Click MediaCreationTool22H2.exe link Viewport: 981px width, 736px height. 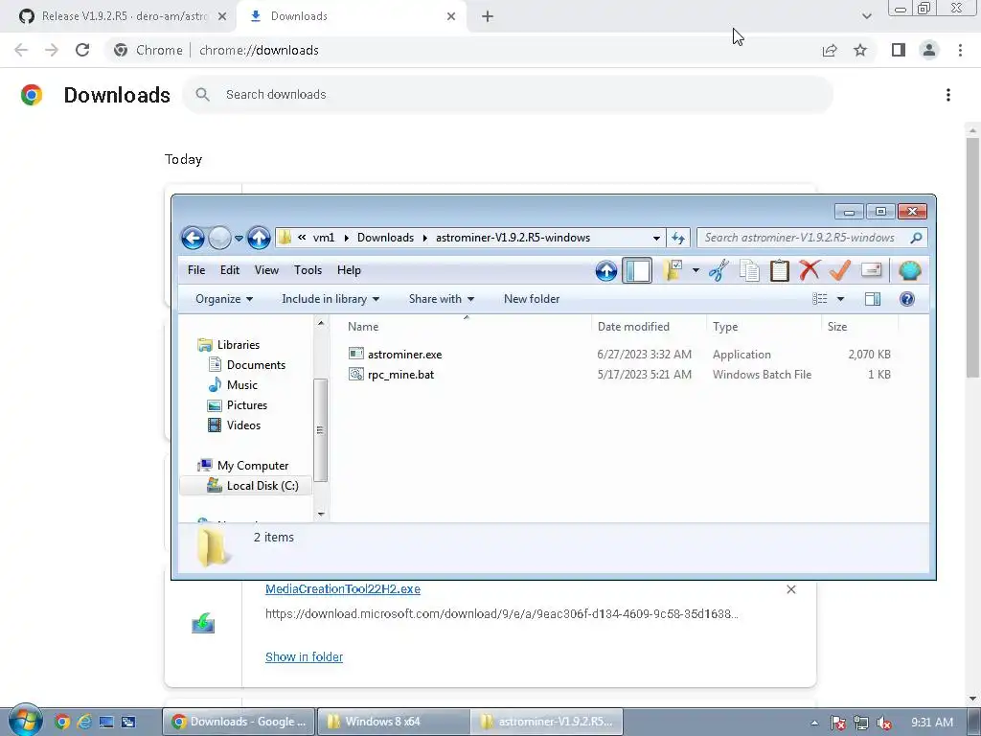343,589
